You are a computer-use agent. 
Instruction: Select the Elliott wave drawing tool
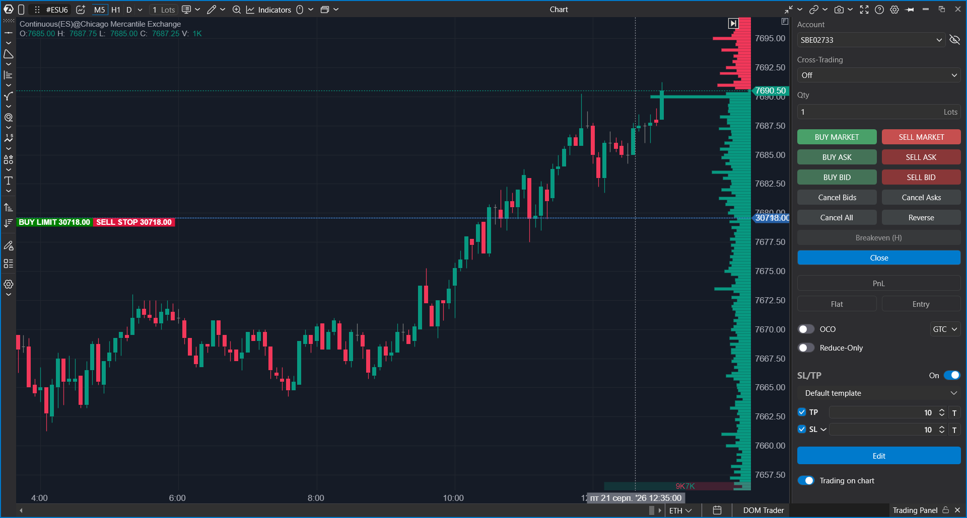click(9, 138)
